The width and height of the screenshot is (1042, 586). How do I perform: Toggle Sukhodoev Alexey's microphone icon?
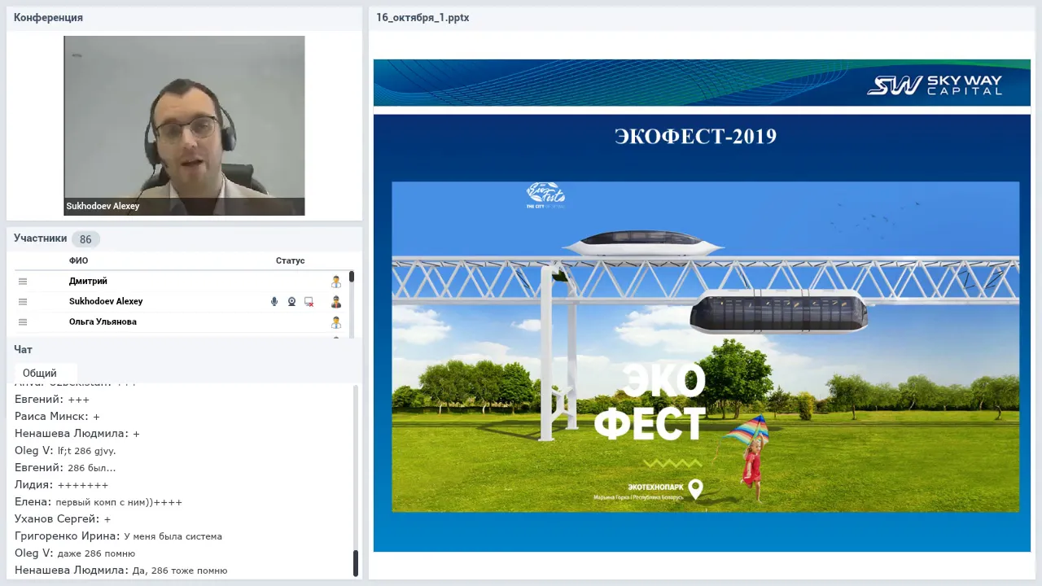(274, 302)
